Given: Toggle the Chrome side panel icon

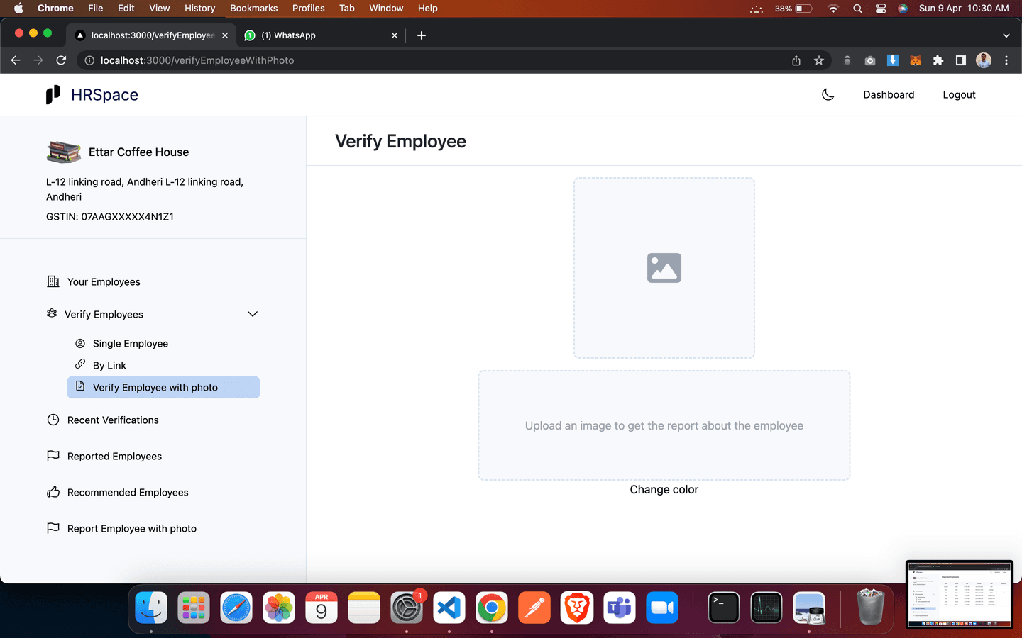Looking at the screenshot, I should tap(961, 60).
